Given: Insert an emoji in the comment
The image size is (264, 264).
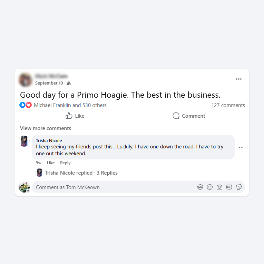Looking at the screenshot, I should (210, 187).
